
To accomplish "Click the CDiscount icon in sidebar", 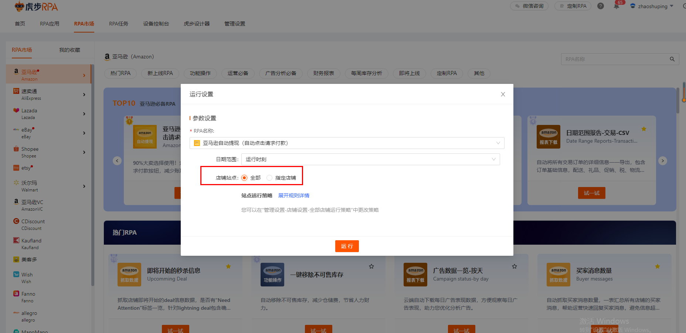I will pos(16,221).
